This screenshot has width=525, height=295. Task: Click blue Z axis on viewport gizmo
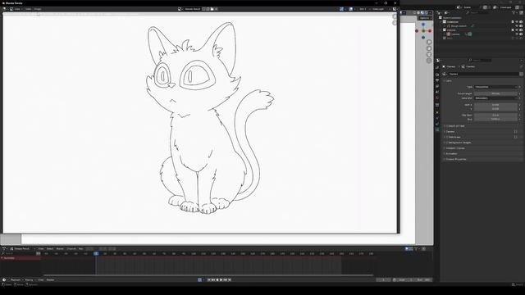[423, 25]
